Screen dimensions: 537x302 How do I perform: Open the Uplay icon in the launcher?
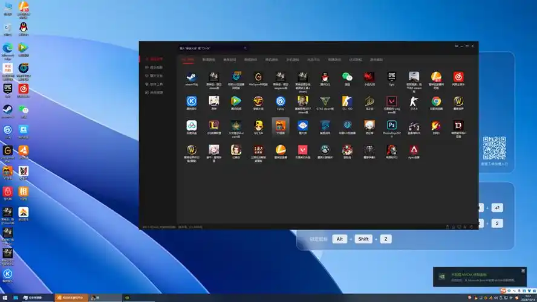[280, 101]
